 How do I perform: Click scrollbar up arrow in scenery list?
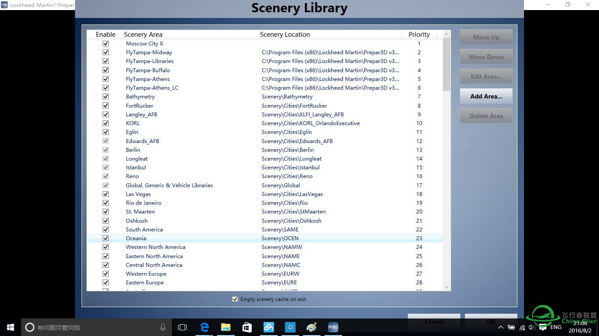[x=447, y=34]
